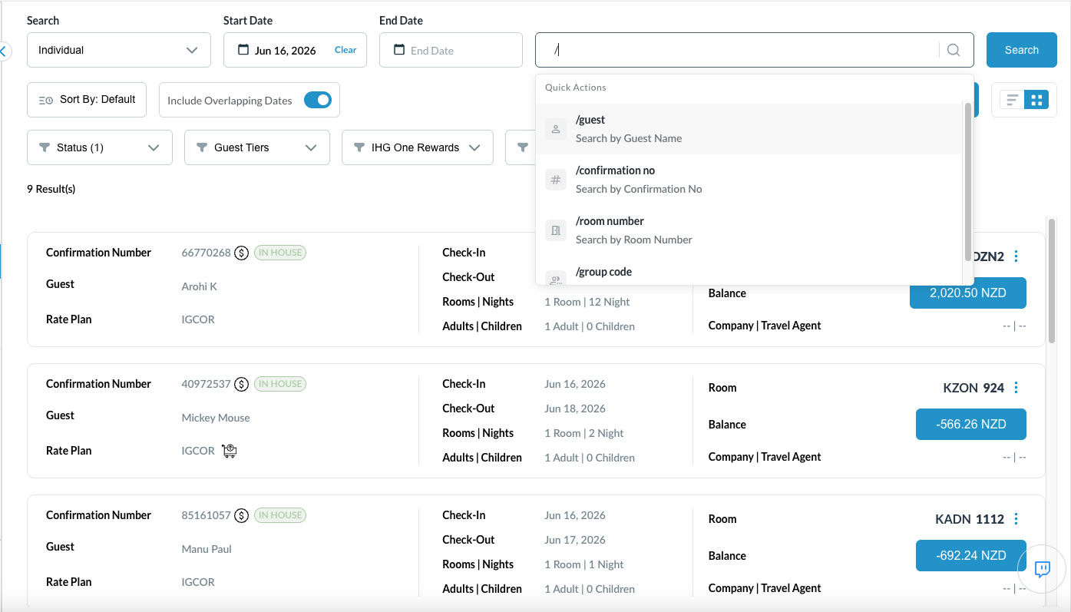Open the IHG One Rewards filter
The width and height of the screenshot is (1071, 612).
click(x=418, y=147)
